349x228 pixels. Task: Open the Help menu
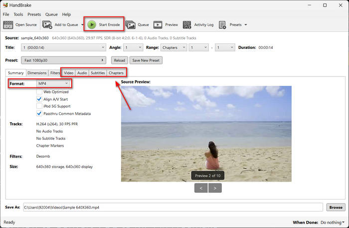pos(66,14)
